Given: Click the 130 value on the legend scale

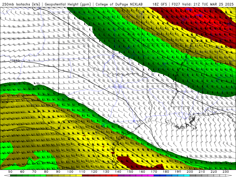Looking at the screenshot, I should pos(106,172).
